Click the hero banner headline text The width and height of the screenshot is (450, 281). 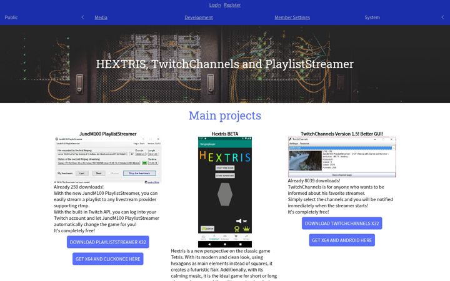(225, 64)
